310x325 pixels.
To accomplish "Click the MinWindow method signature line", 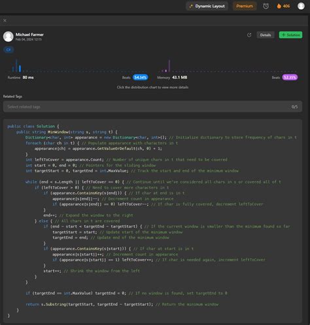I will point(67,132).
